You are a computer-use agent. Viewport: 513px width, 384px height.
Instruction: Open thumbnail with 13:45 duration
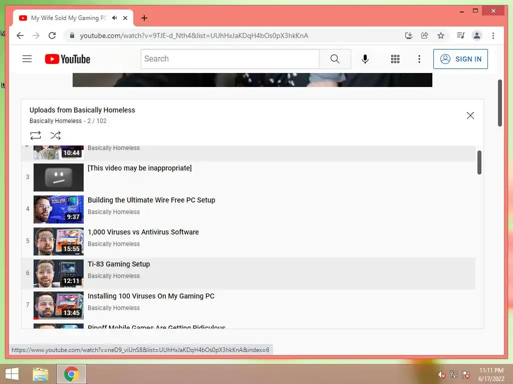click(59, 305)
